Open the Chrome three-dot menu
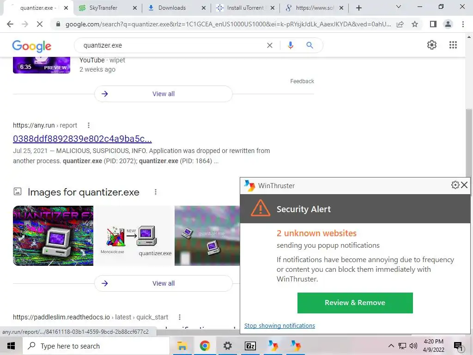The width and height of the screenshot is (473, 355). point(463,24)
